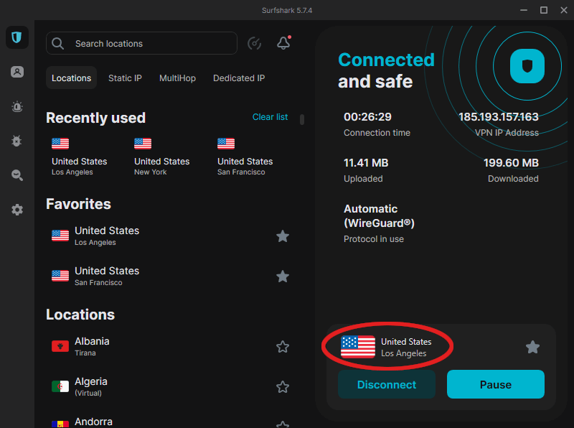Open the VPN shield sidebar icon
This screenshot has width=574, height=428.
pyautogui.click(x=17, y=37)
